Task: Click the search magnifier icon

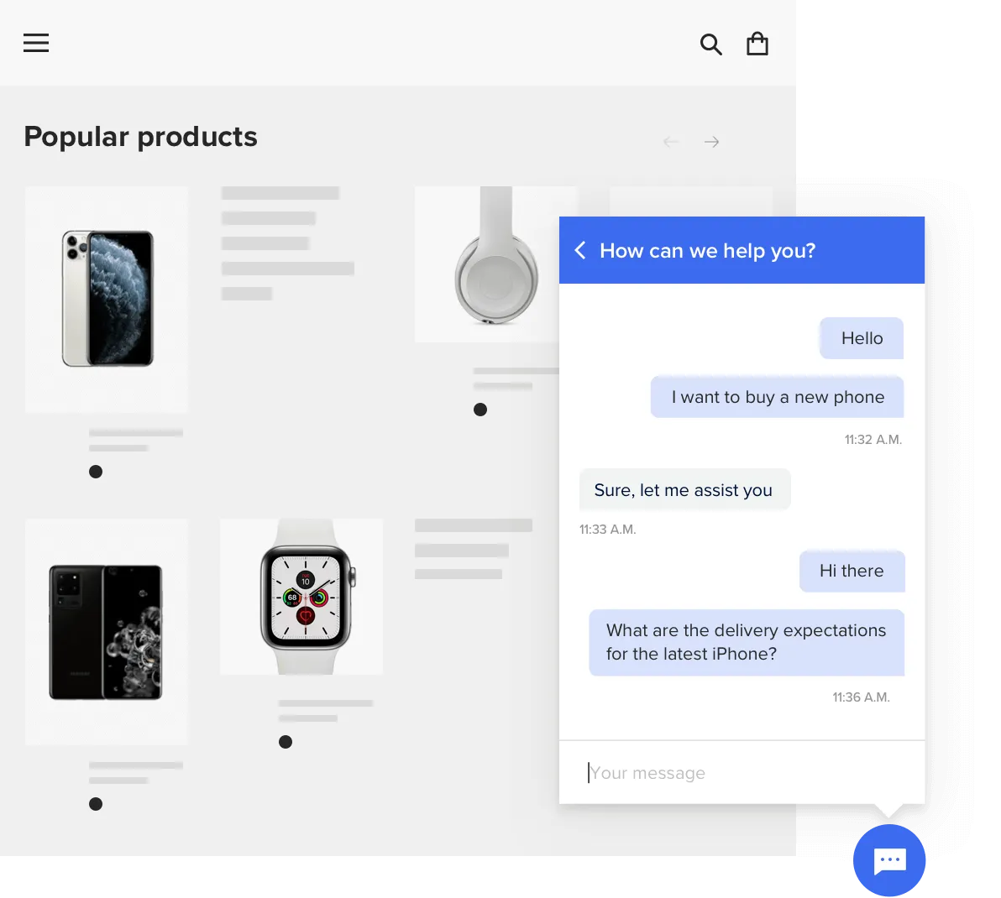Action: click(x=710, y=44)
